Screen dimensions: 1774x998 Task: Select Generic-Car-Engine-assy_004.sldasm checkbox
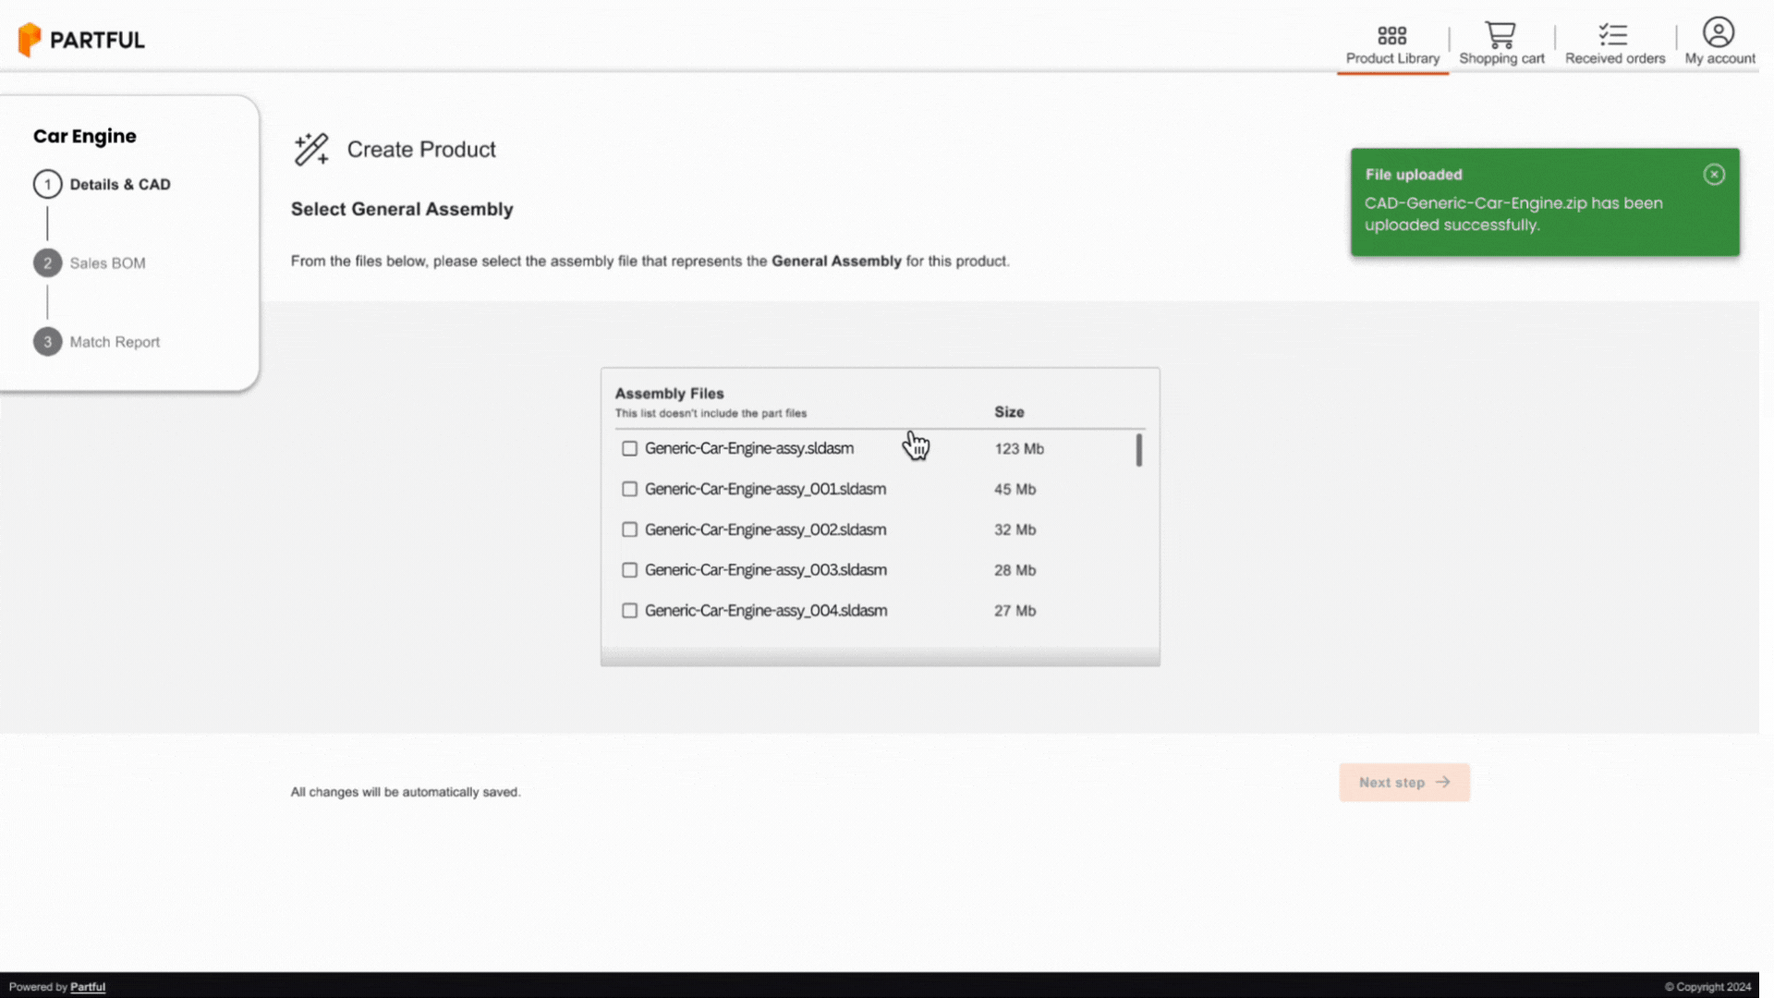click(x=628, y=609)
